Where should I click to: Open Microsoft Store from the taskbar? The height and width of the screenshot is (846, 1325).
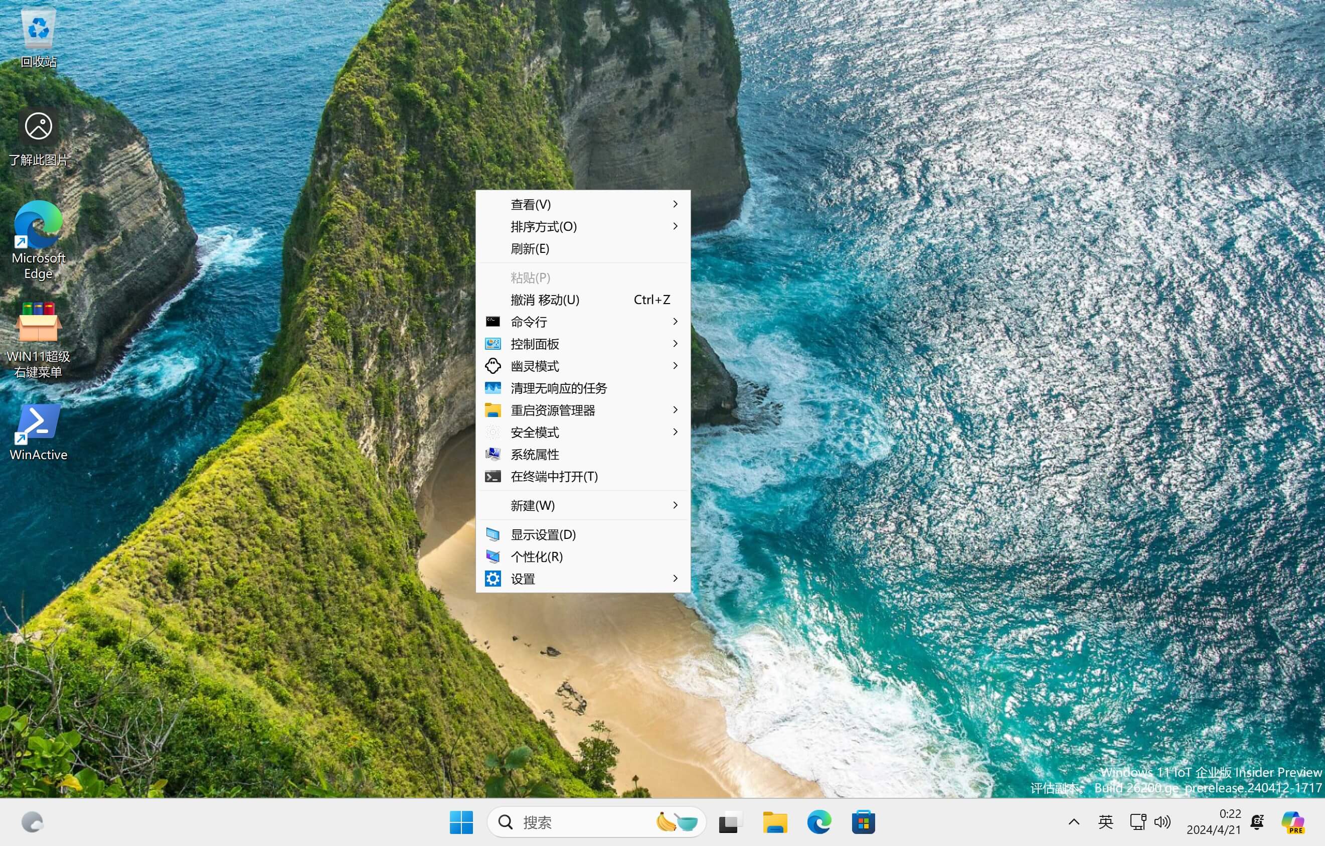[863, 822]
